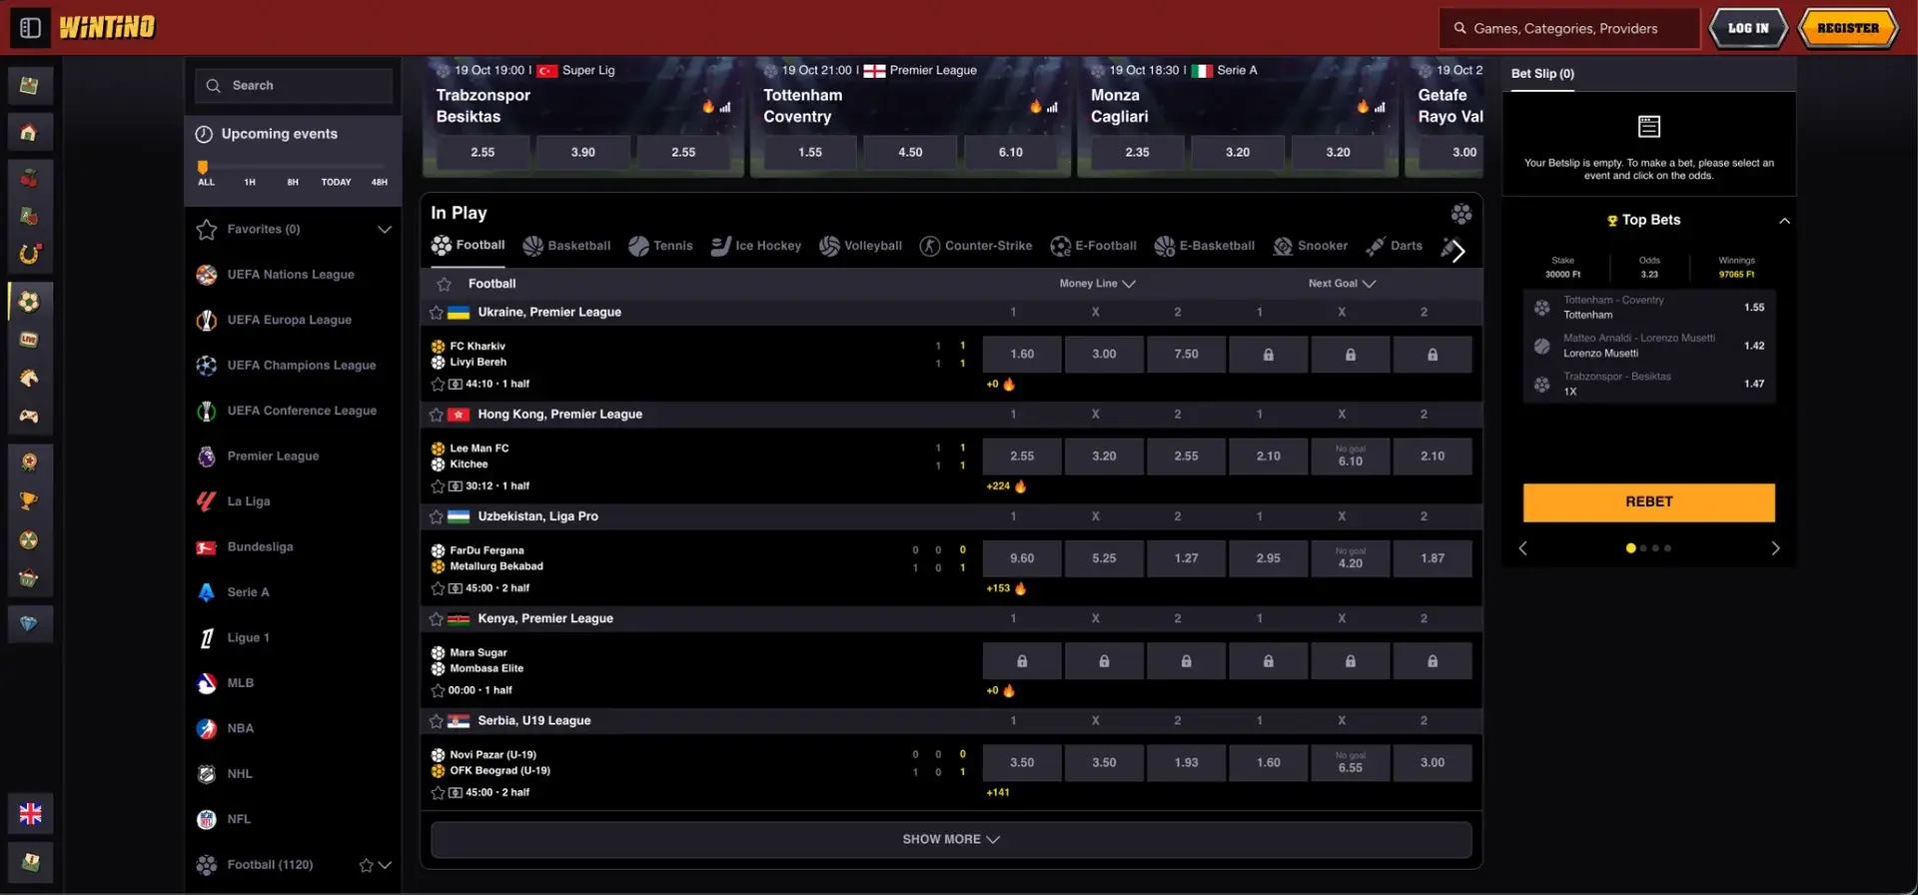The height and width of the screenshot is (895, 1918).
Task: Set upcoming events slider to 8H
Action: coord(293,182)
